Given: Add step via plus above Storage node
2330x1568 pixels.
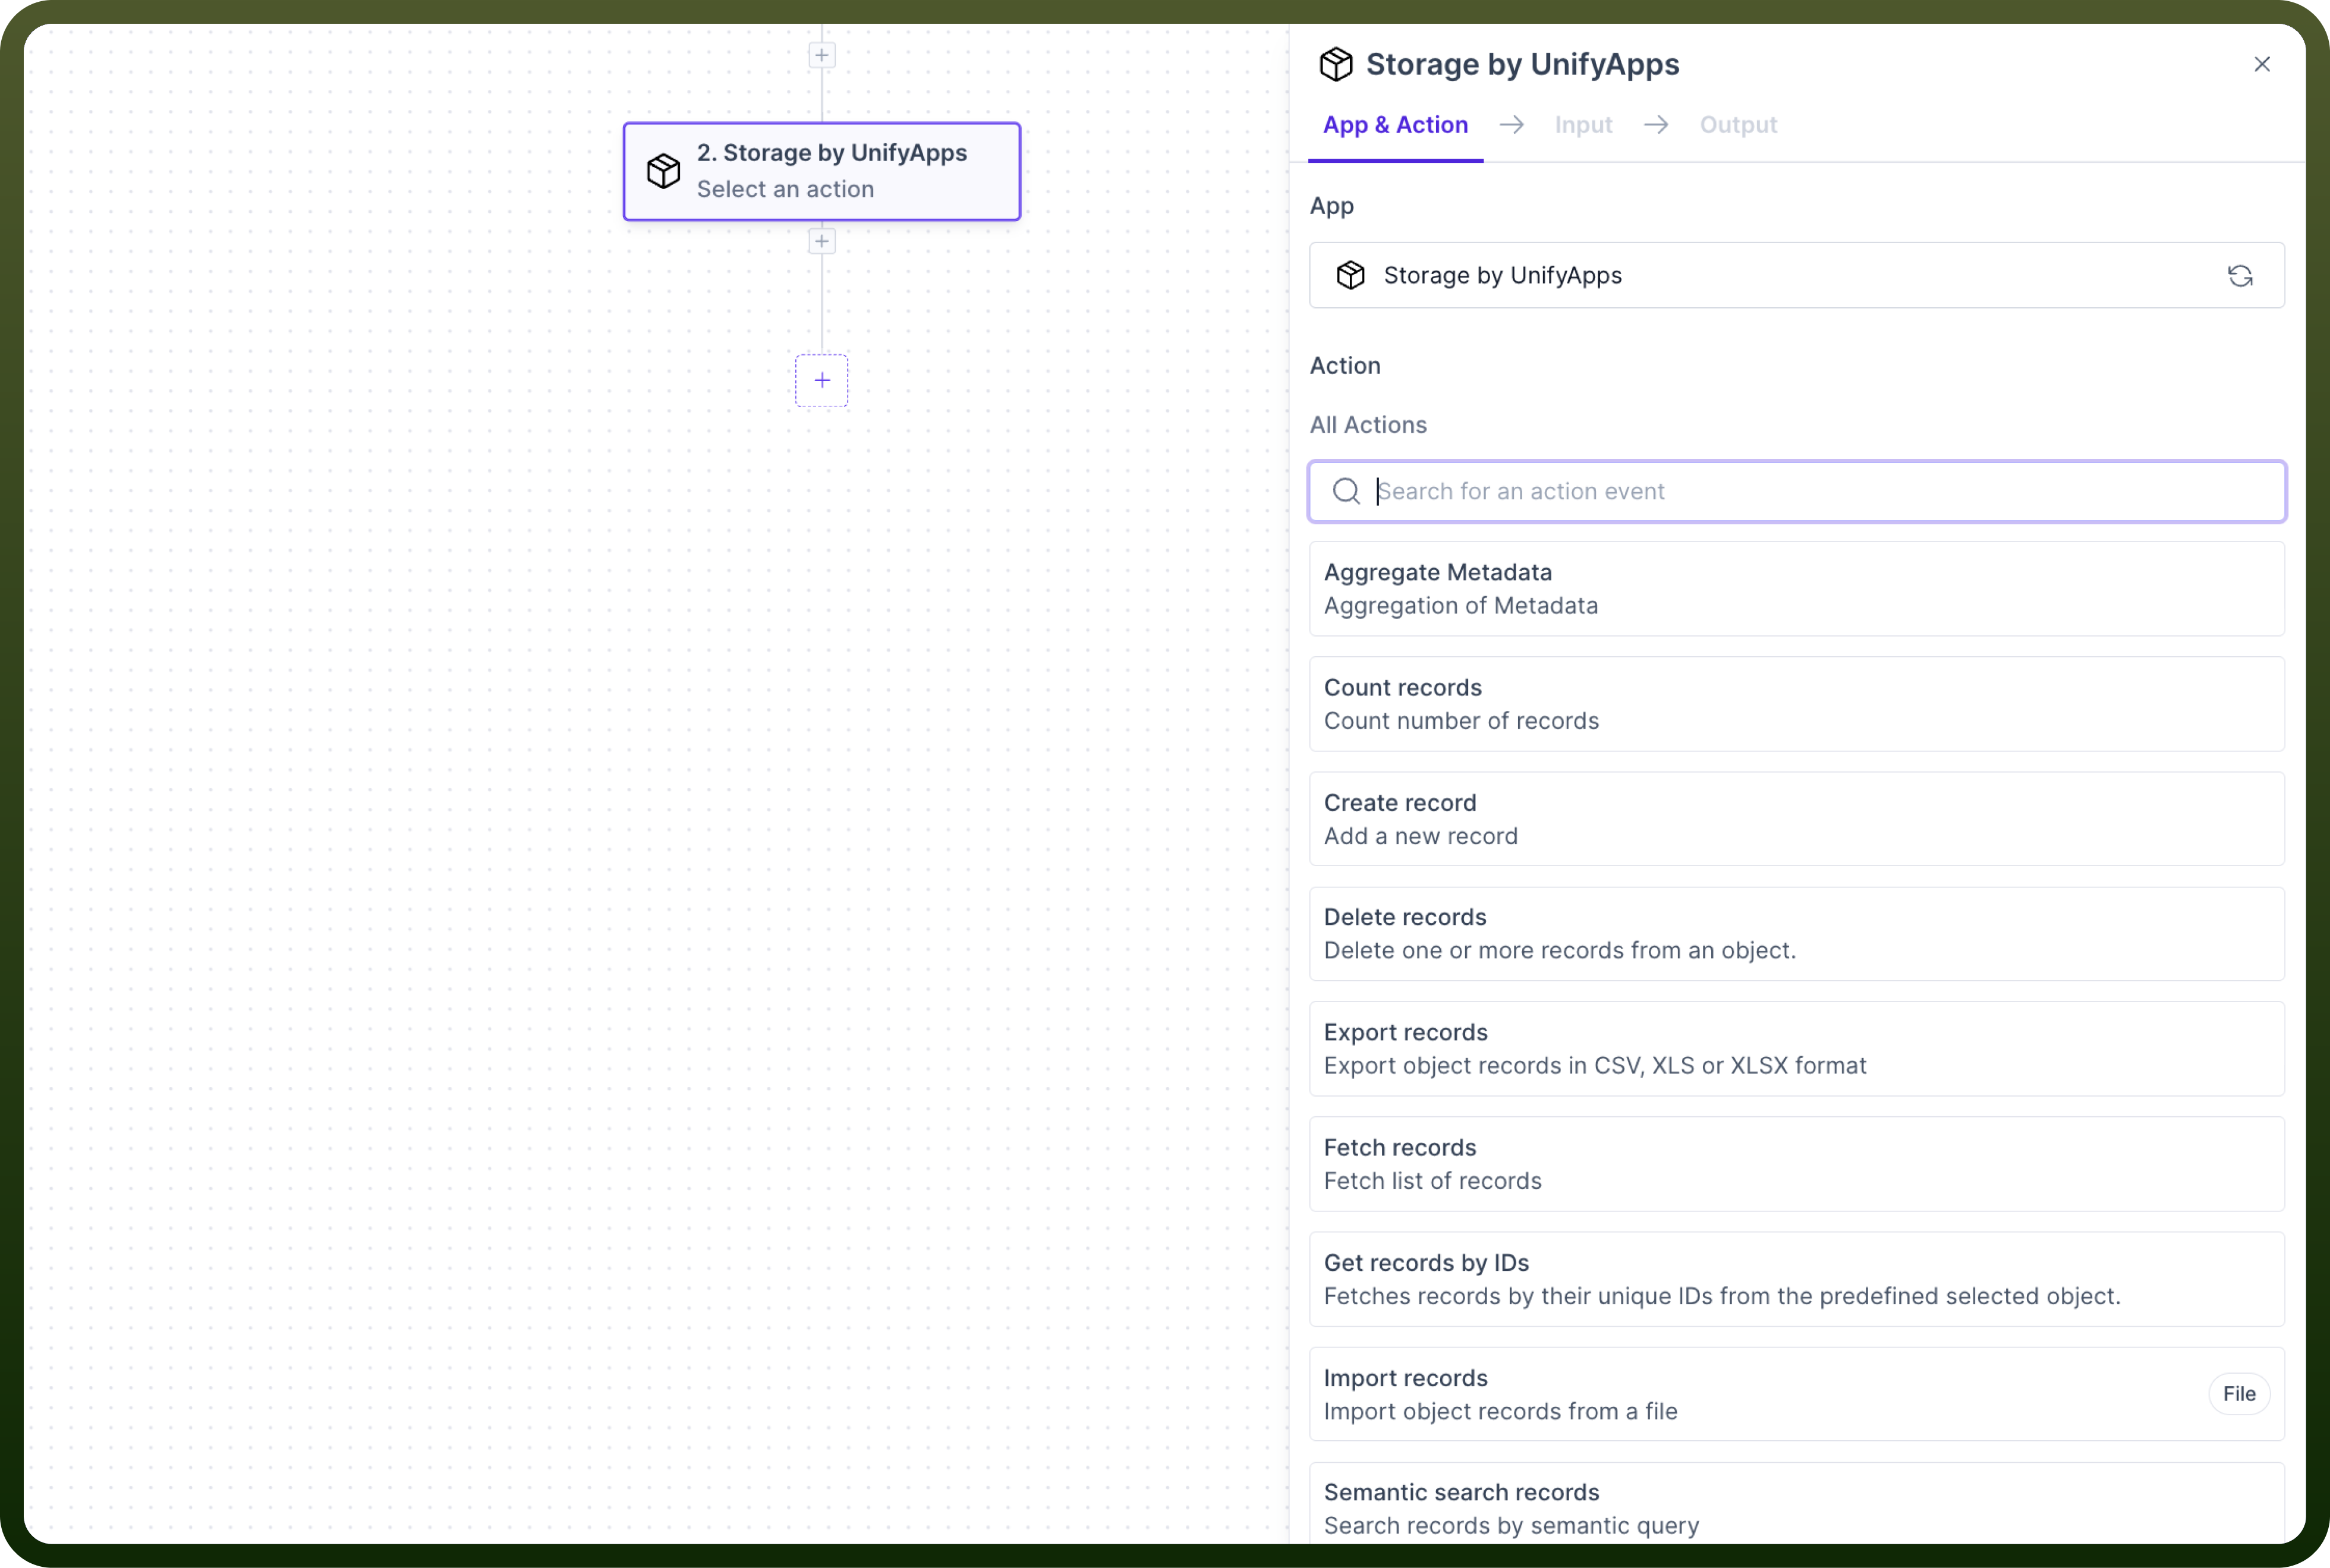Looking at the screenshot, I should pos(822,55).
